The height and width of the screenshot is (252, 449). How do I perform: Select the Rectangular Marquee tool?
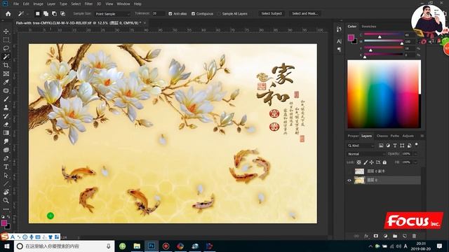pyautogui.click(x=6, y=40)
